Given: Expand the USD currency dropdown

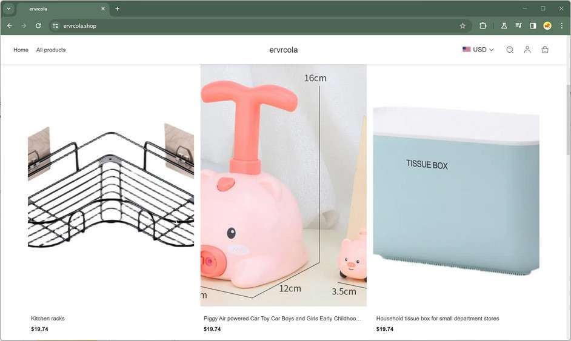Looking at the screenshot, I should (x=478, y=50).
